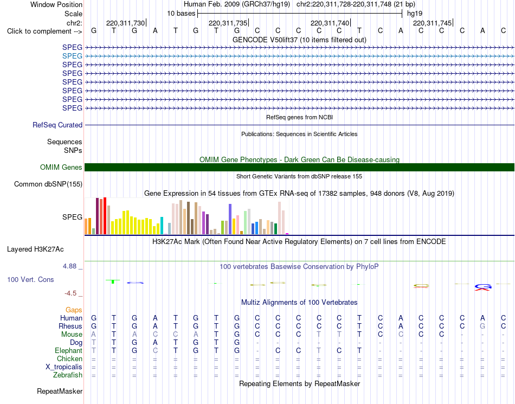Image resolution: width=515 pixels, height=404 pixels.
Task: Select the Dog alignment row label
Action: (76, 343)
